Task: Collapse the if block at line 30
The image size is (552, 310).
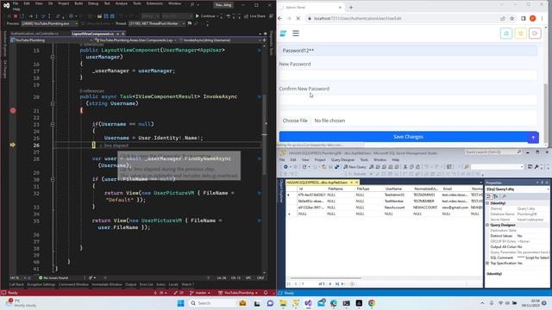Action: [53, 179]
